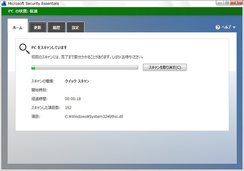The height and width of the screenshot is (171, 244).
Task: Select the ホーム tab
Action: click(x=18, y=26)
